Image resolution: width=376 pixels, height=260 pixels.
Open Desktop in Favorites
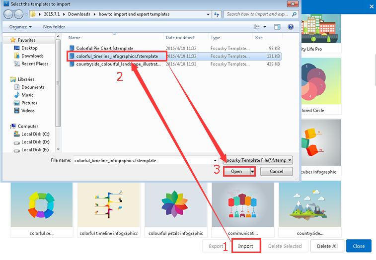click(26, 48)
